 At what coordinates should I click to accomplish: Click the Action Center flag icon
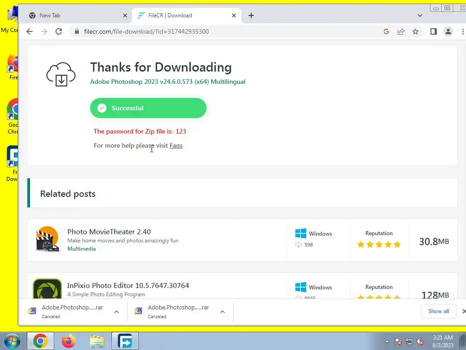coord(398,341)
